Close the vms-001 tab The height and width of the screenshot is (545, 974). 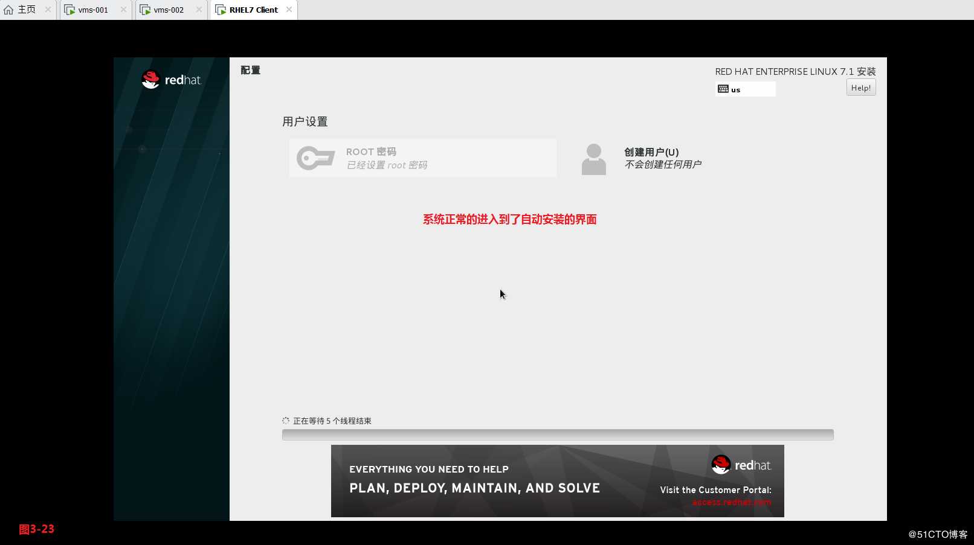point(123,10)
